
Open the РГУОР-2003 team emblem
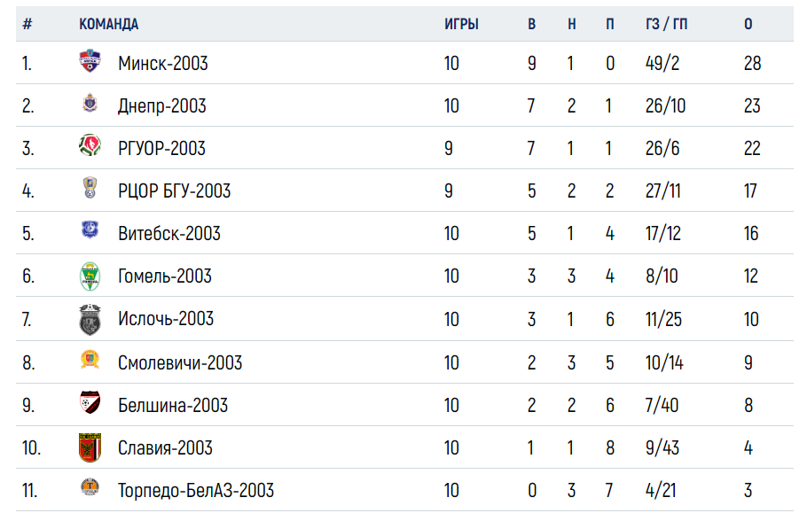pos(90,145)
